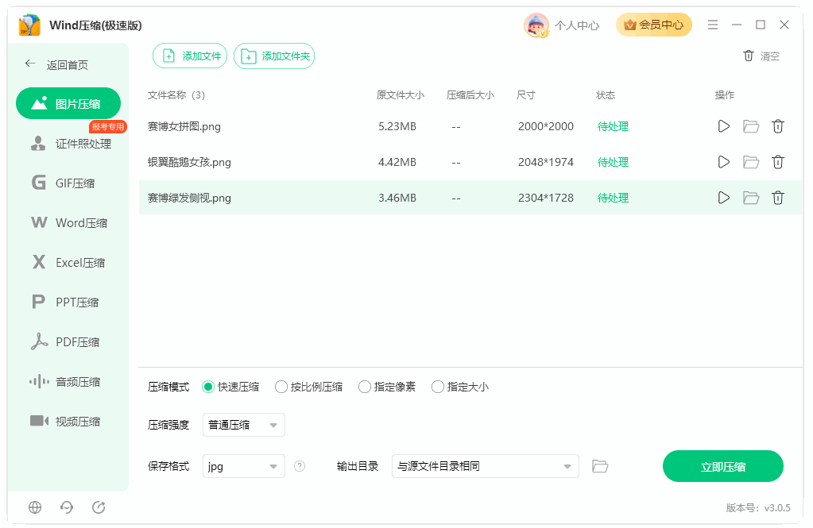Open the 压缩强度 dropdown showing 普通压缩

pos(244,425)
